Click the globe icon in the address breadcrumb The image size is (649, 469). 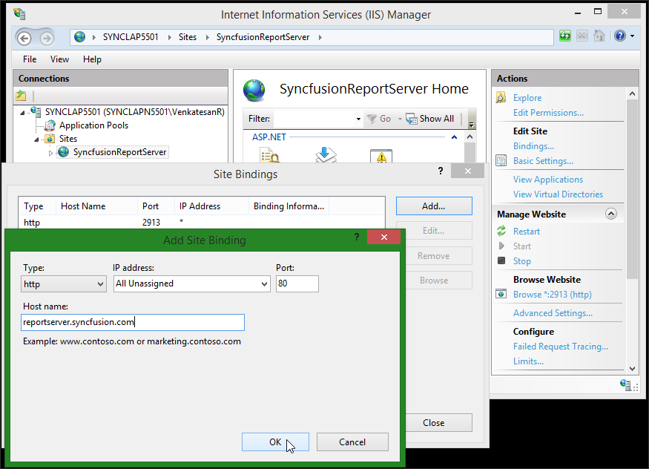click(80, 37)
